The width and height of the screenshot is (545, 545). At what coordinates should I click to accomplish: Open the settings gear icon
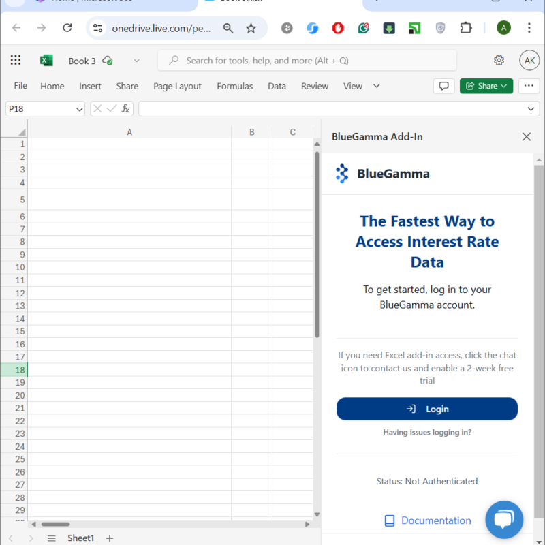click(x=499, y=61)
